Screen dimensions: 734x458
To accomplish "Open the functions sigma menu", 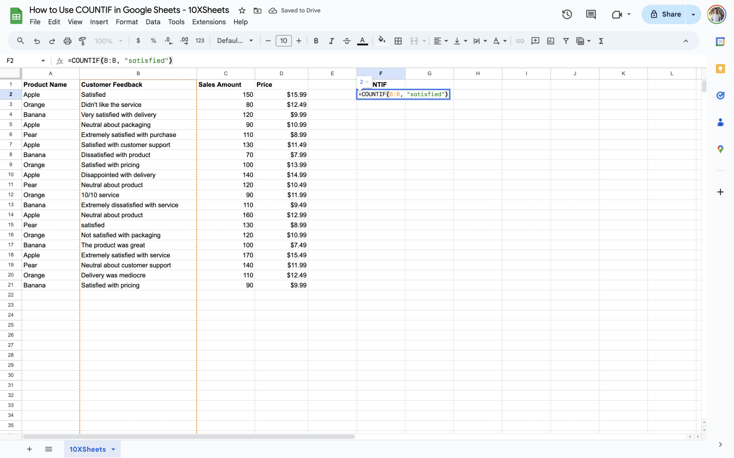I will 601,41.
